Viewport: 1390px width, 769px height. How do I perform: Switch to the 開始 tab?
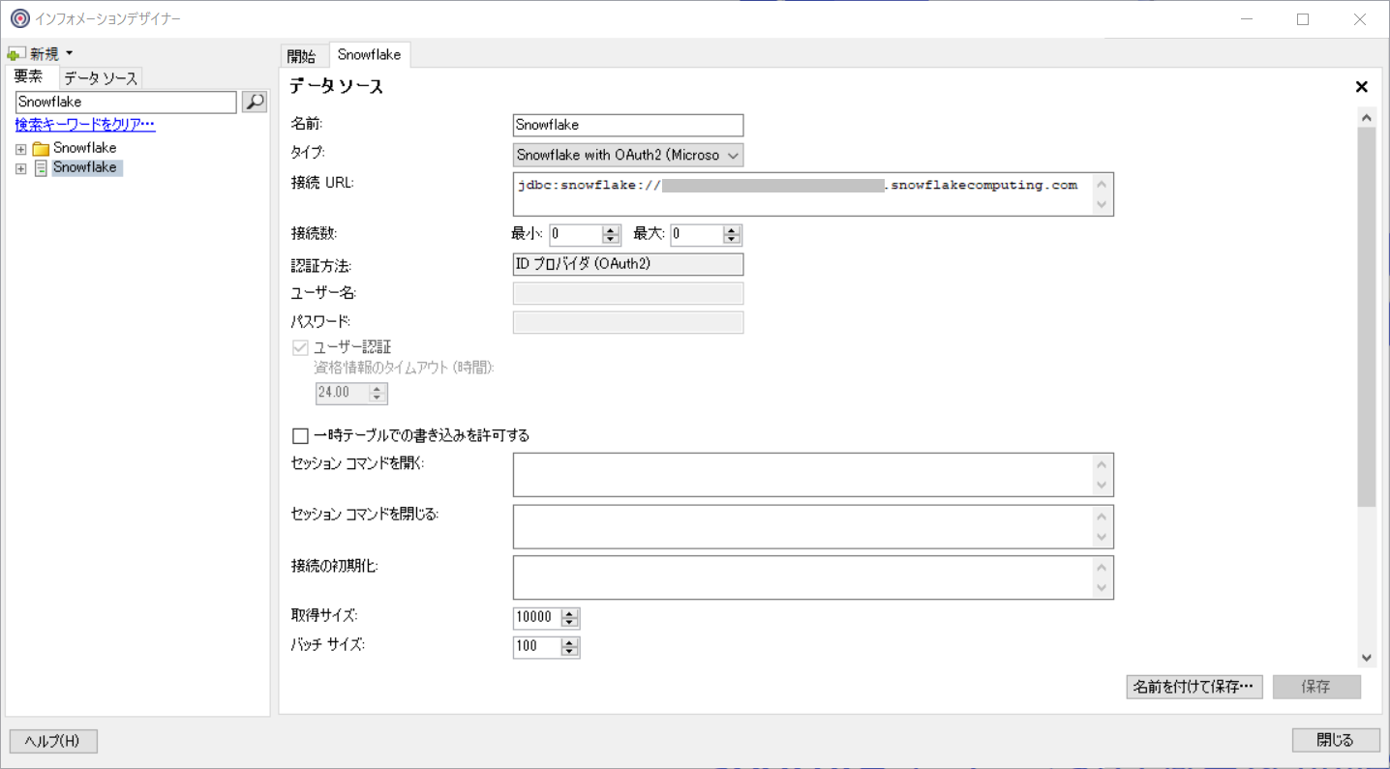click(303, 56)
